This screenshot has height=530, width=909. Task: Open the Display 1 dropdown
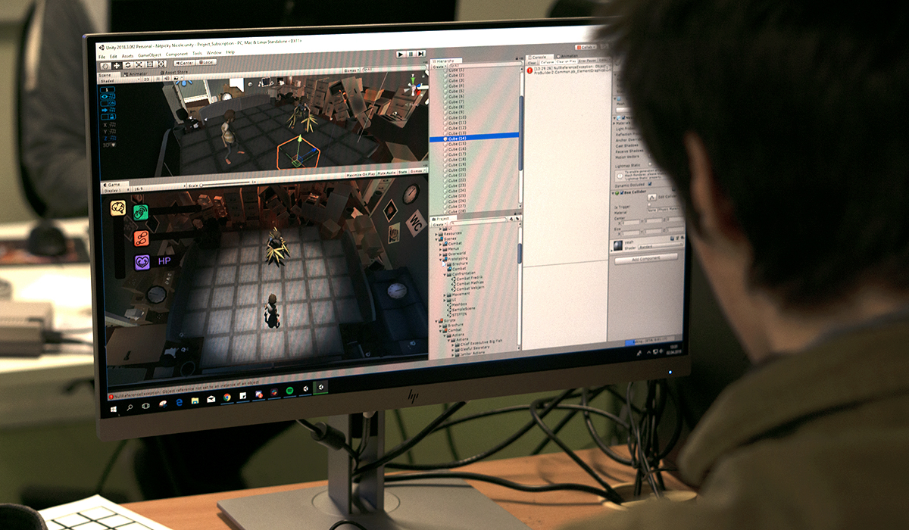117,190
